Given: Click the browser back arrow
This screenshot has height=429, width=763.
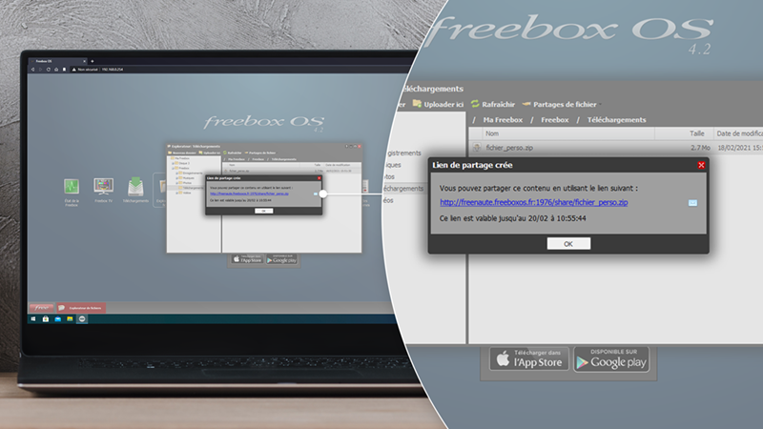Looking at the screenshot, I should click(x=32, y=70).
